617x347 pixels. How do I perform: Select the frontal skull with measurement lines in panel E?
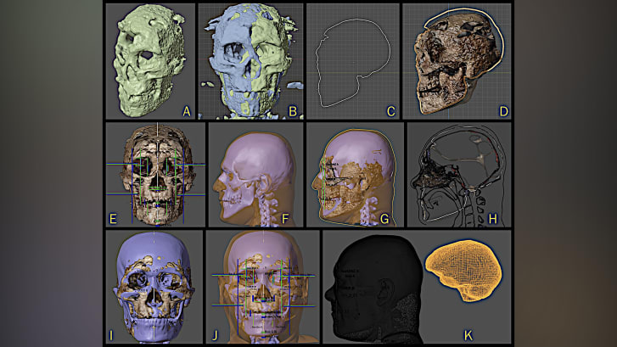point(156,174)
